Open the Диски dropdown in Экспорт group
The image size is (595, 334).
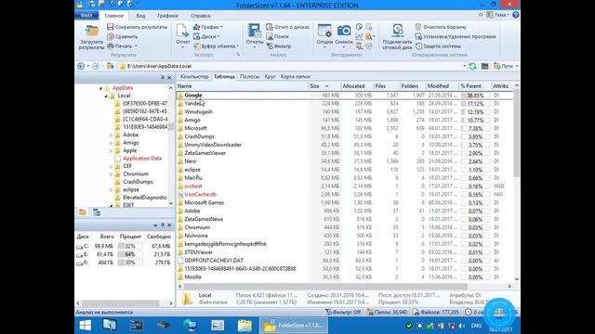tap(206, 36)
